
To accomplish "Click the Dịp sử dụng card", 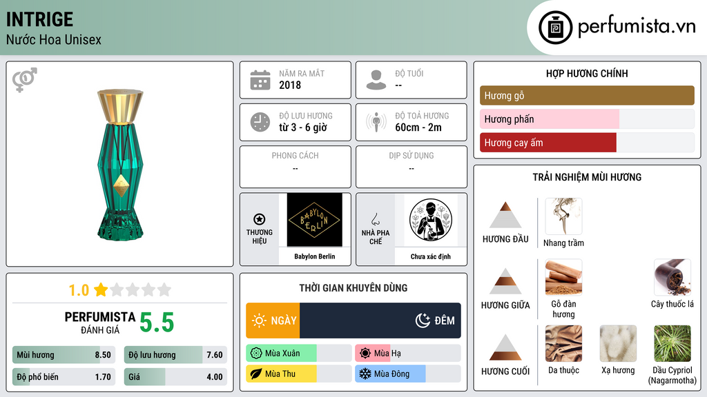I will pos(411,167).
